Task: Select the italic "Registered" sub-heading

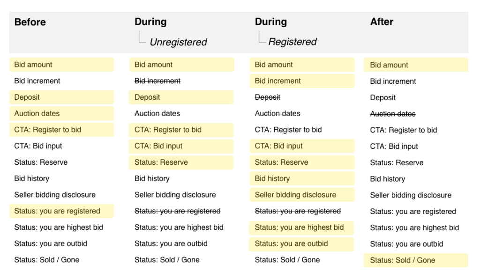Action: (292, 42)
